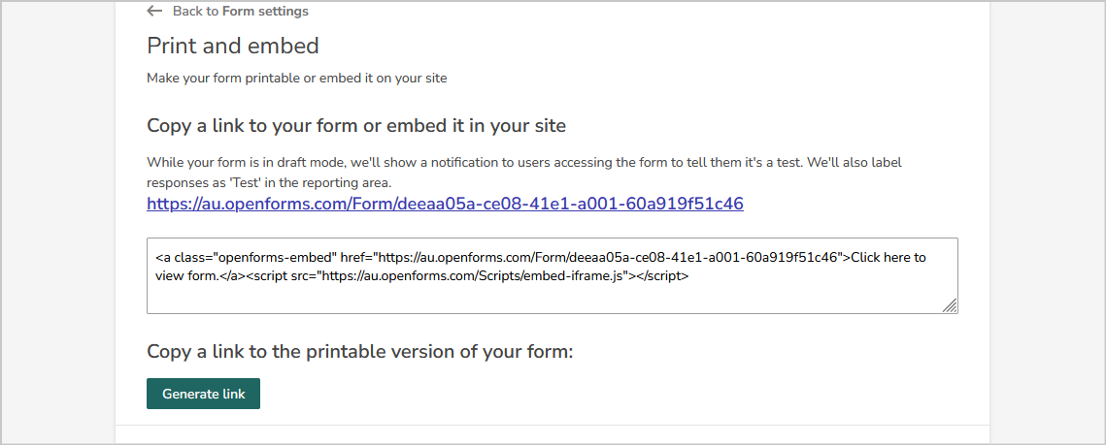The image size is (1106, 445).
Task: Click the bold 'Form settings' text
Action: pos(265,12)
